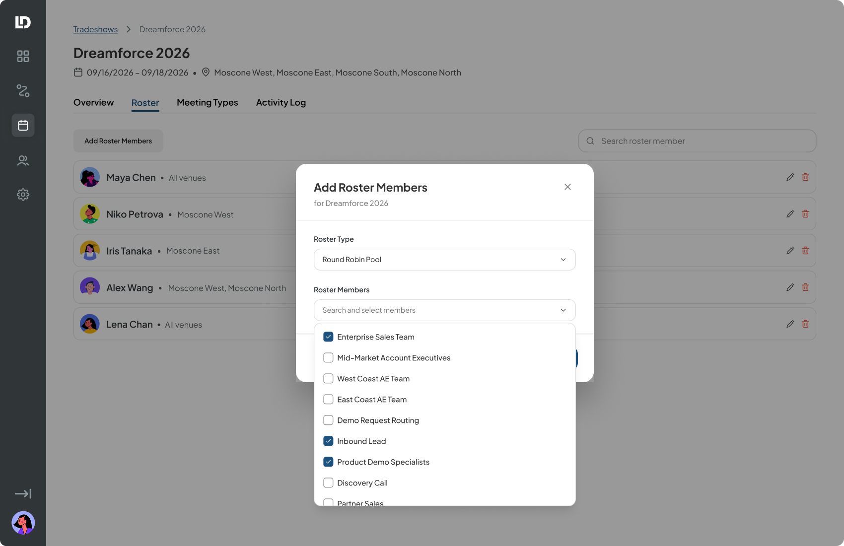Image resolution: width=844 pixels, height=546 pixels.
Task: Close the Add Roster Members dialog
Action: (x=567, y=187)
